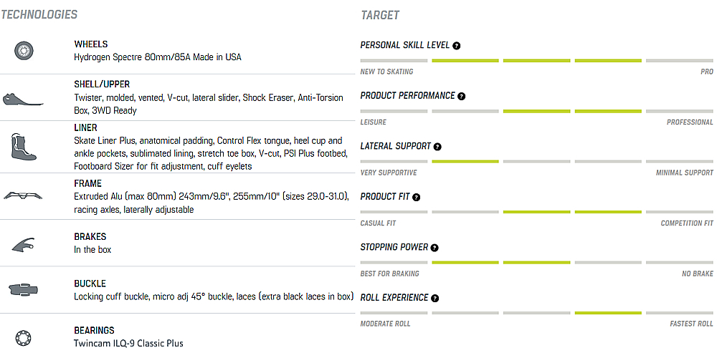Image resolution: width=717 pixels, height=358 pixels.
Task: Open Stopping Power help tooltip icon
Action: tap(435, 248)
